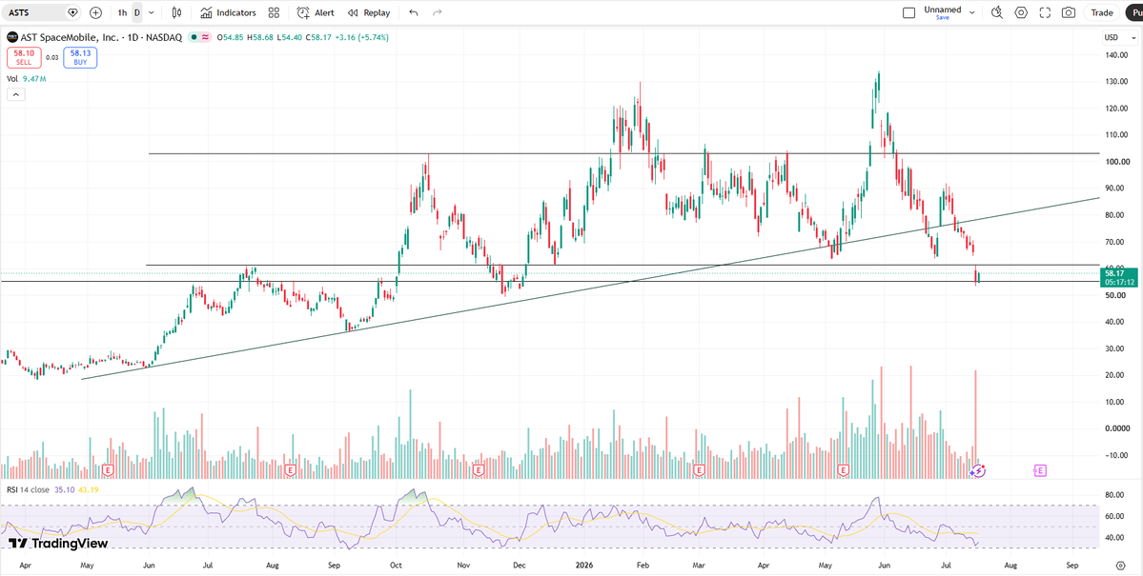Click the Save link under Unnamed
Screen dimensions: 1143x576
(x=943, y=17)
